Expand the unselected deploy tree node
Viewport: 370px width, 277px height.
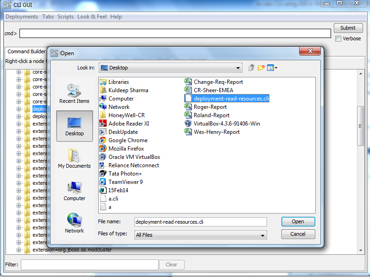(19, 116)
